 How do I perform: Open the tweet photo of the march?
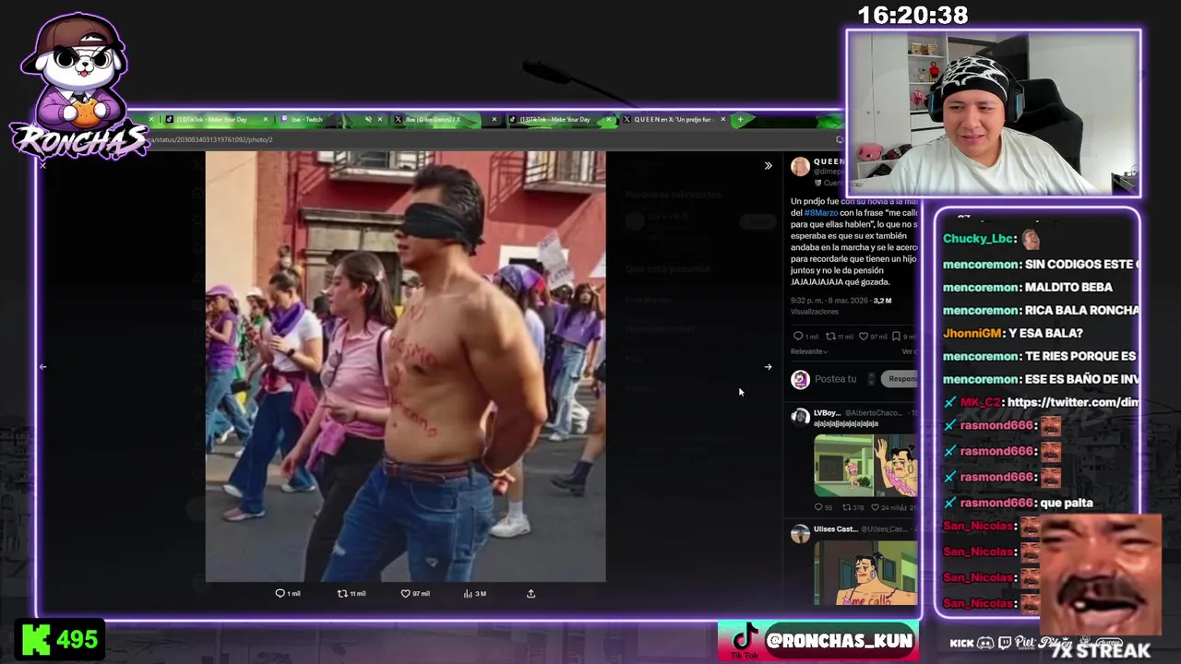(405, 367)
